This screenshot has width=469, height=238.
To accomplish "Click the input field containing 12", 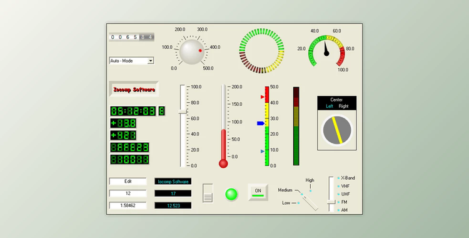I will click(128, 194).
